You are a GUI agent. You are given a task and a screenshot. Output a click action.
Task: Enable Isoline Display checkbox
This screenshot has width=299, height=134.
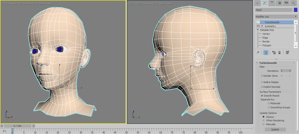coord(262,82)
